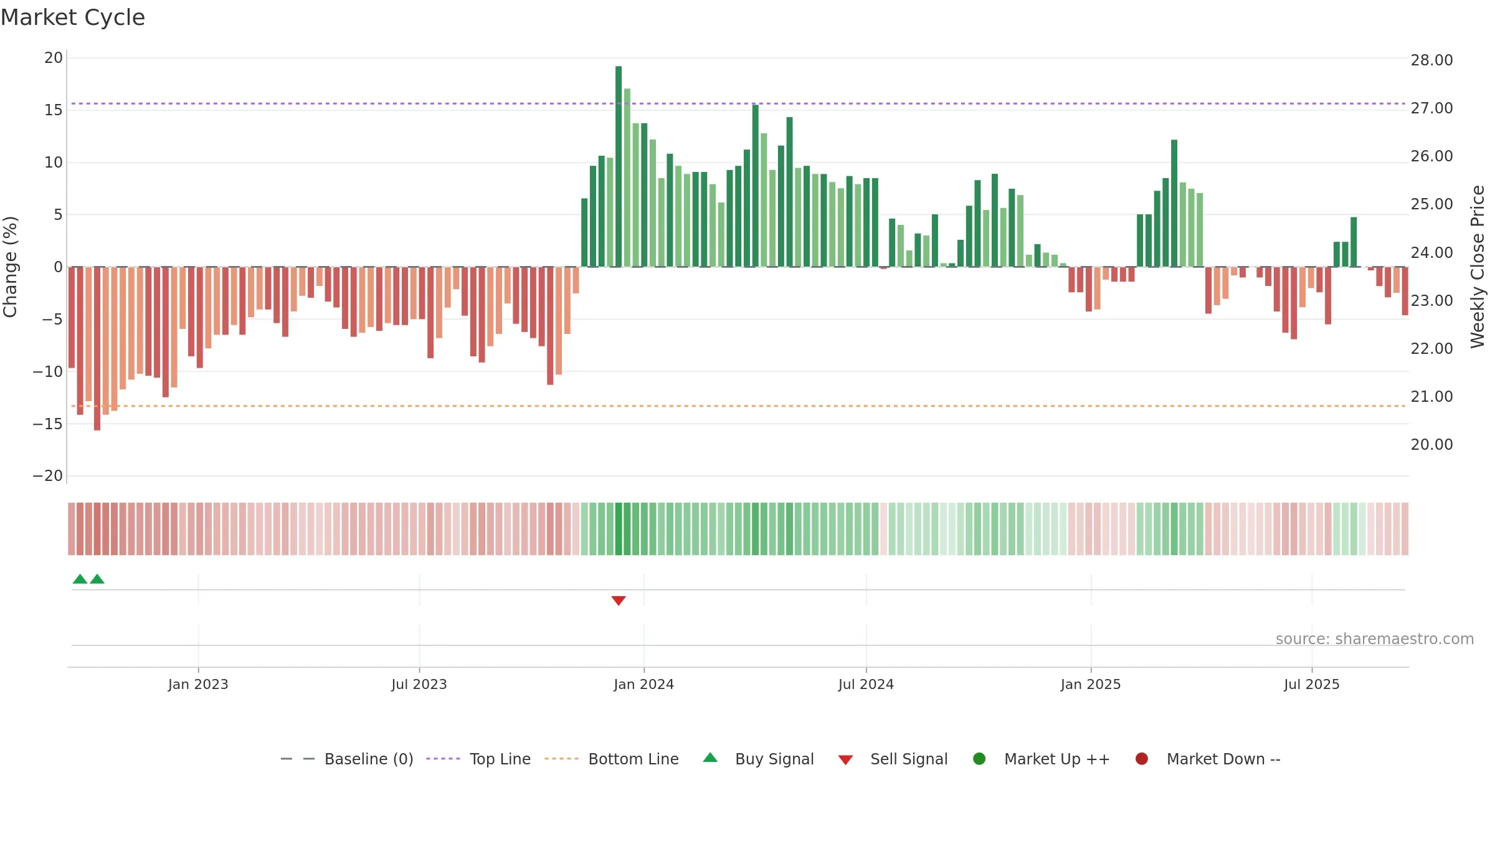Click the Jan 2024 axis label
The width and height of the screenshot is (1495, 841).
click(643, 685)
